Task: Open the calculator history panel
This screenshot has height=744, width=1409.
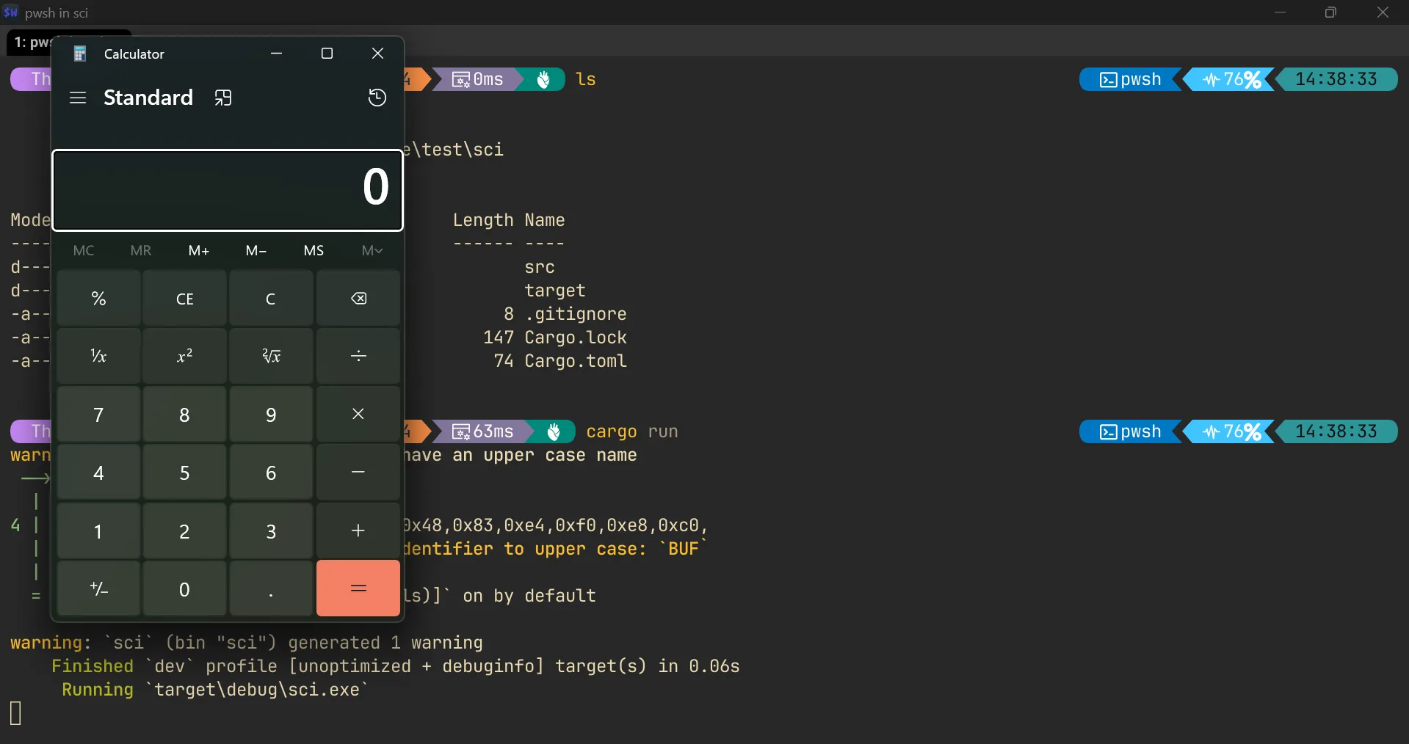Action: [377, 98]
